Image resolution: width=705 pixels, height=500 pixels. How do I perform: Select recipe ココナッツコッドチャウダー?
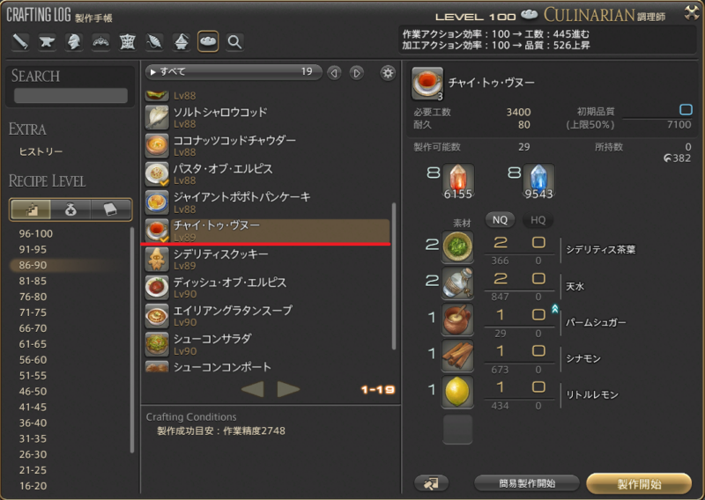click(267, 145)
